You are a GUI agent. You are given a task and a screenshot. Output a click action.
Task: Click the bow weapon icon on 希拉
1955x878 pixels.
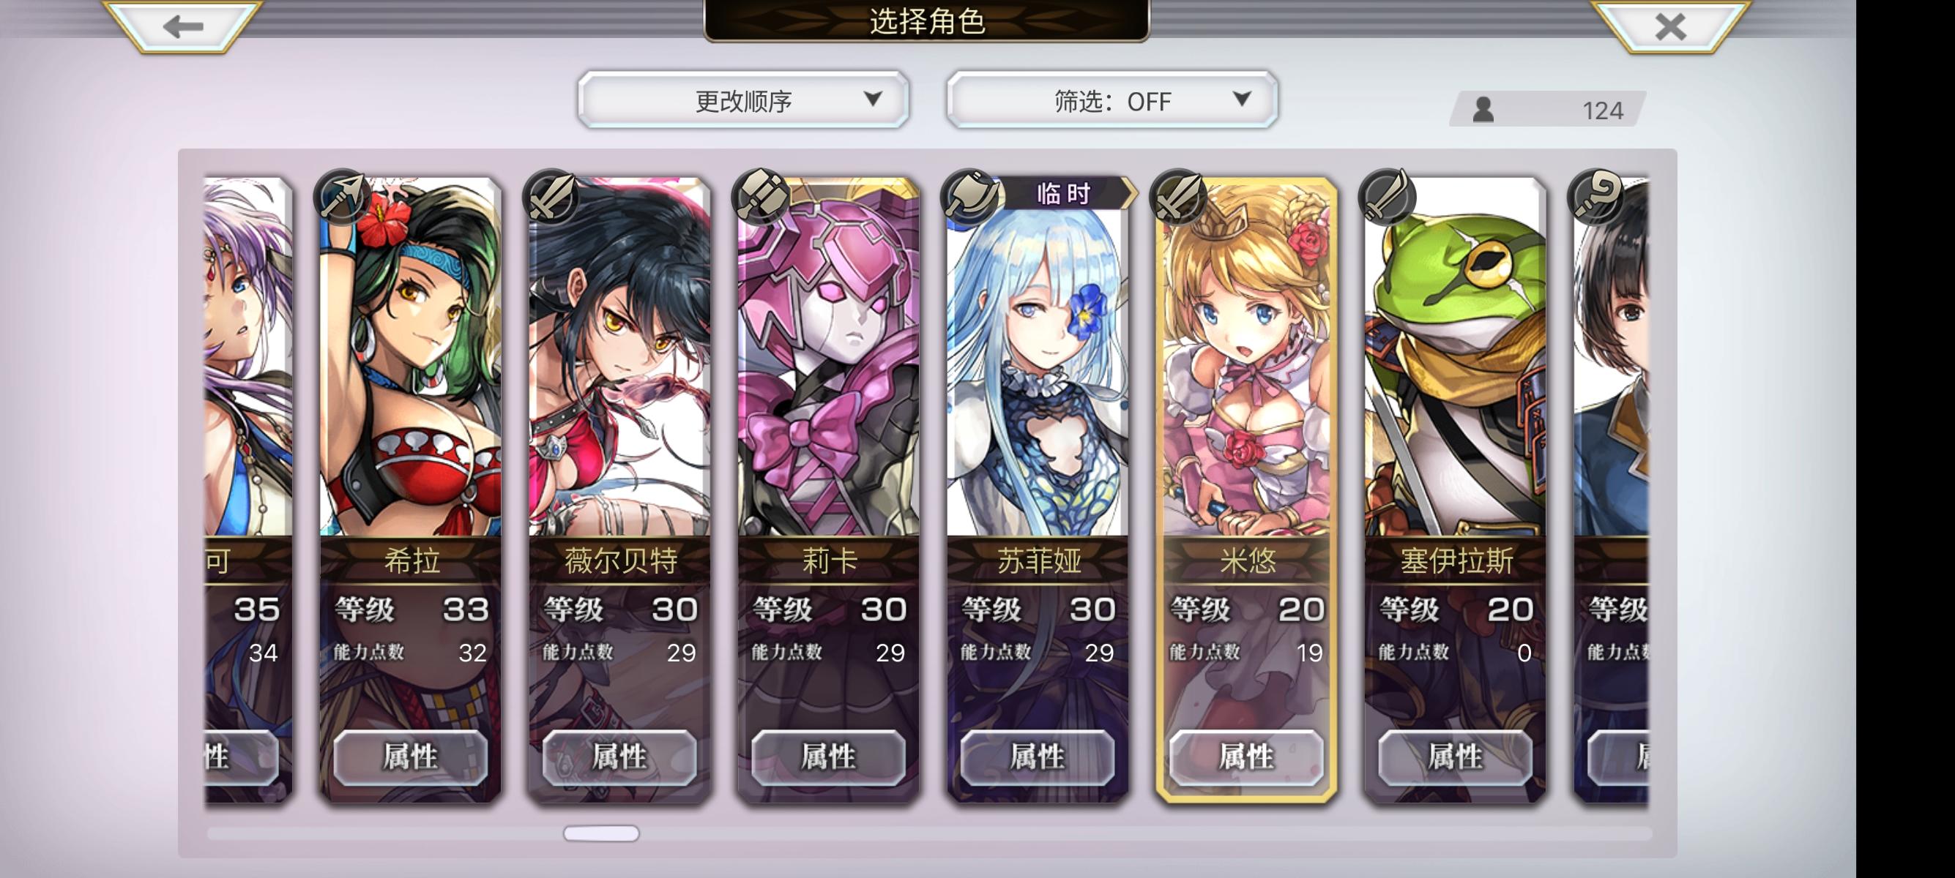342,196
